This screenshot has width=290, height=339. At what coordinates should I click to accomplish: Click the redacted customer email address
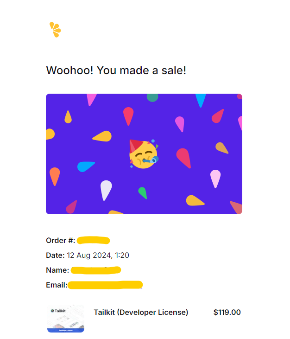tap(105, 285)
